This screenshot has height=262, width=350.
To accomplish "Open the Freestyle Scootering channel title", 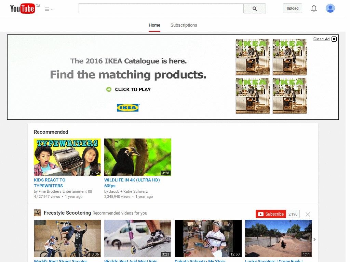I will tap(67, 213).
